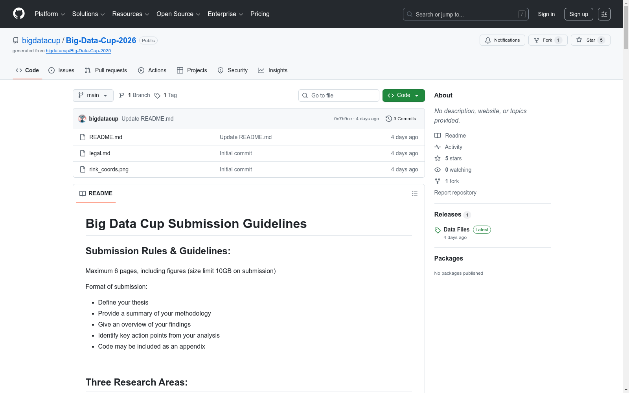Click the Activity pulse icon

(438, 147)
